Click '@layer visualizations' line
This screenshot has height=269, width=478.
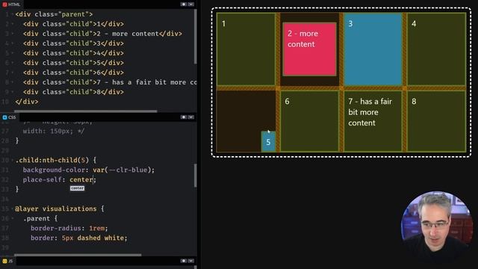pos(60,209)
